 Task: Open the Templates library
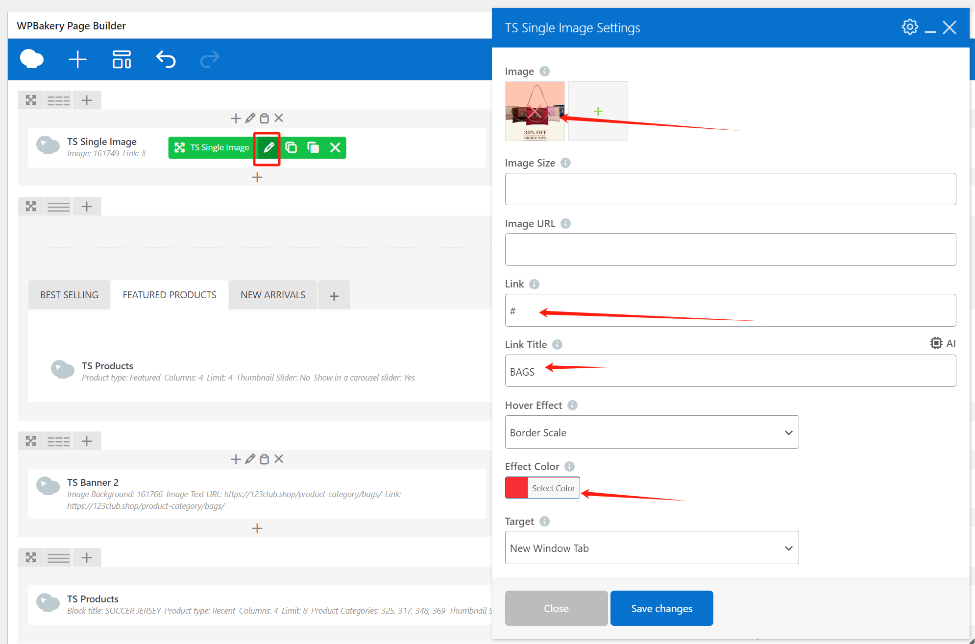(x=122, y=59)
